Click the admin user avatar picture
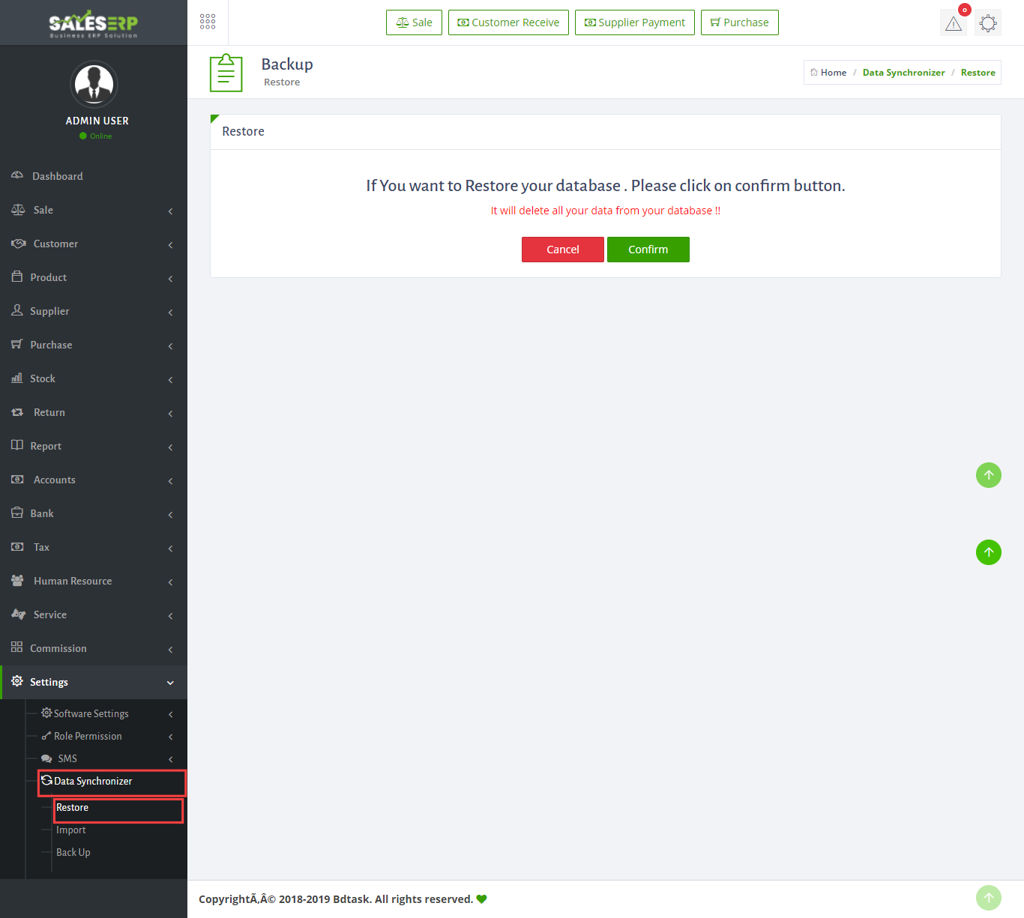 (94, 84)
